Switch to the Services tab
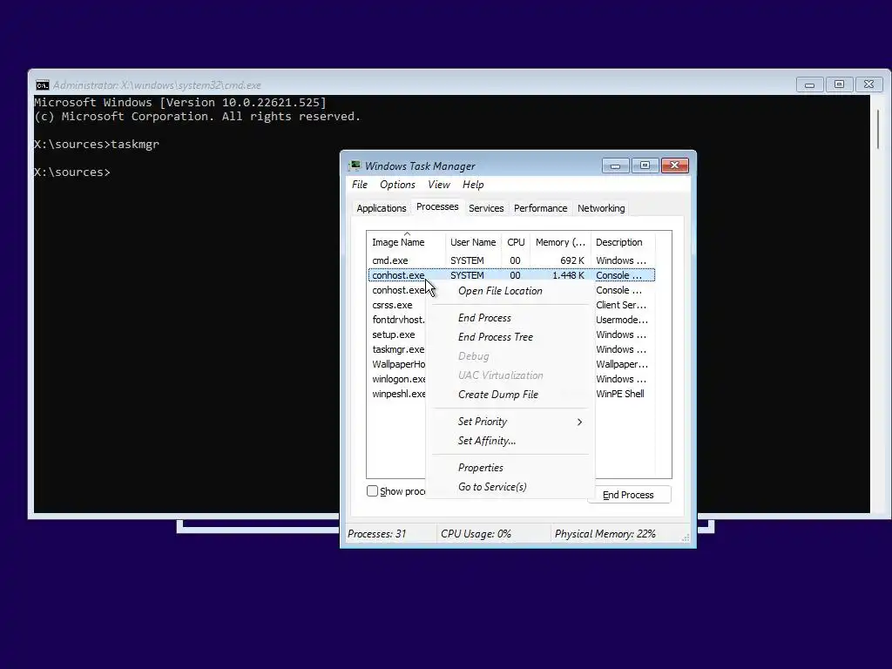The height and width of the screenshot is (669, 892). pyautogui.click(x=486, y=208)
